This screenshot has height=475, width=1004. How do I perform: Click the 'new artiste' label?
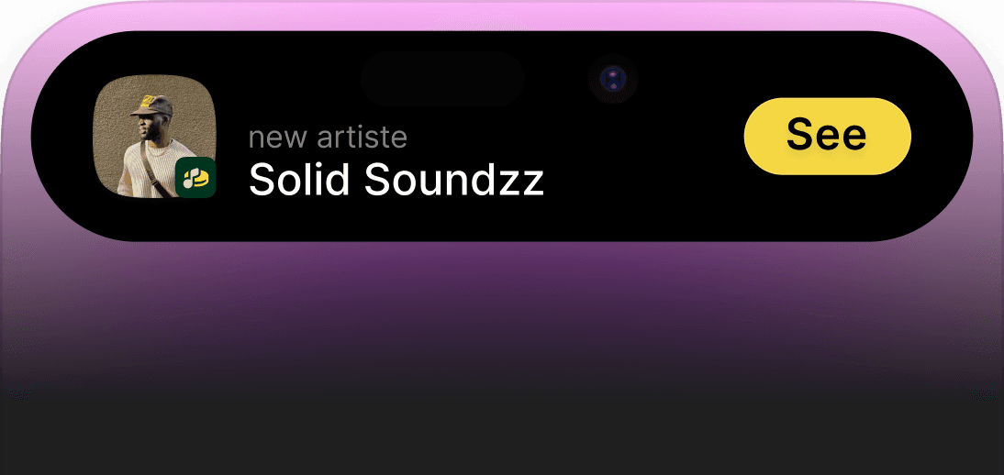[x=328, y=138]
